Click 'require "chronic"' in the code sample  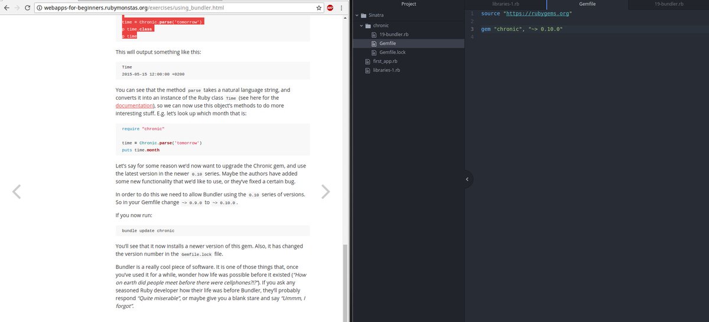pos(142,129)
